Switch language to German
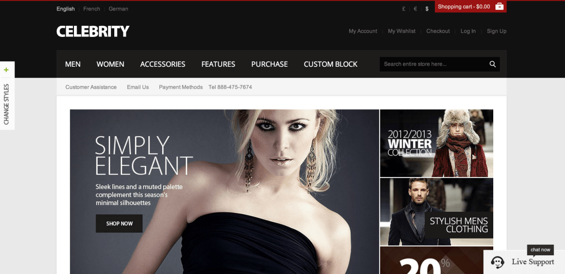Image resolution: width=565 pixels, height=274 pixels. tap(118, 9)
